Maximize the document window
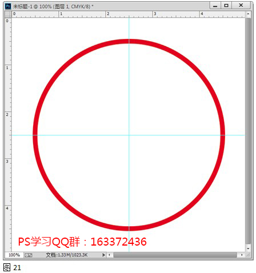Image resolution: width=256 pixels, height=273 pixels. (x=226, y=6)
